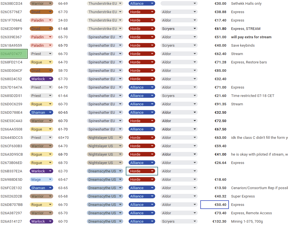Change Scryers reputation for order S26A514127
This screenshot has height=226, width=288.
pos(179,222)
